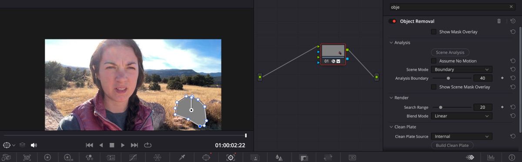Screen dimensions: 522x162
Task: Open the Blend Mode dropdown
Action: pos(462,116)
